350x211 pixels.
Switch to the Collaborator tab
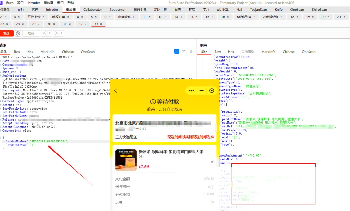[93, 10]
